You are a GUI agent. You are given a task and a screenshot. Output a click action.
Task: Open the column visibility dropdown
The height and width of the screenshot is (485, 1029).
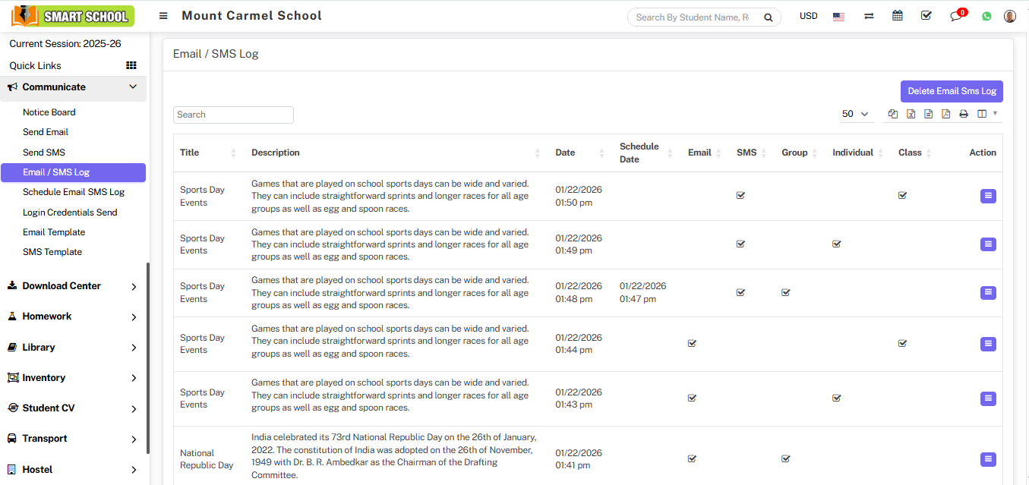coord(986,114)
